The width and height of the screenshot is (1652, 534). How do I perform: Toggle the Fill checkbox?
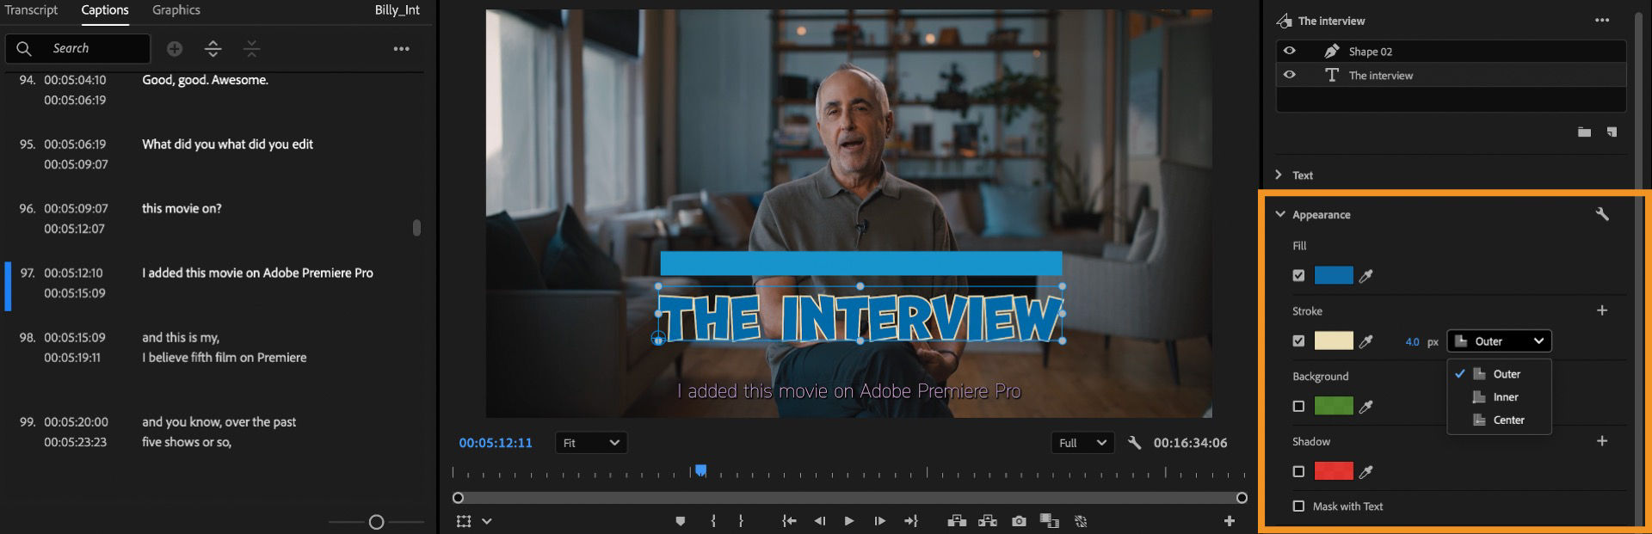click(1298, 276)
